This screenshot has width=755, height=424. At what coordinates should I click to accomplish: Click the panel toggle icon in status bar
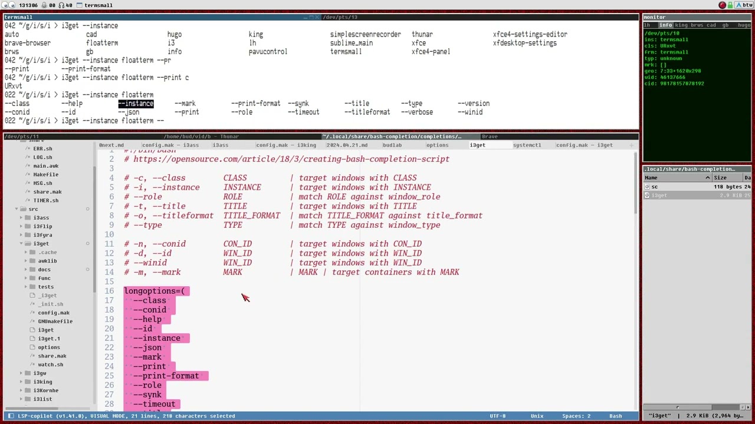pyautogui.click(x=11, y=416)
